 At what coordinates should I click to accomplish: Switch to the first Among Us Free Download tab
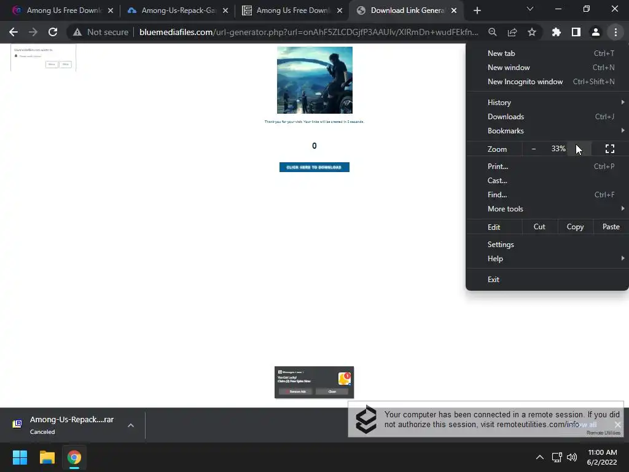[x=63, y=10]
